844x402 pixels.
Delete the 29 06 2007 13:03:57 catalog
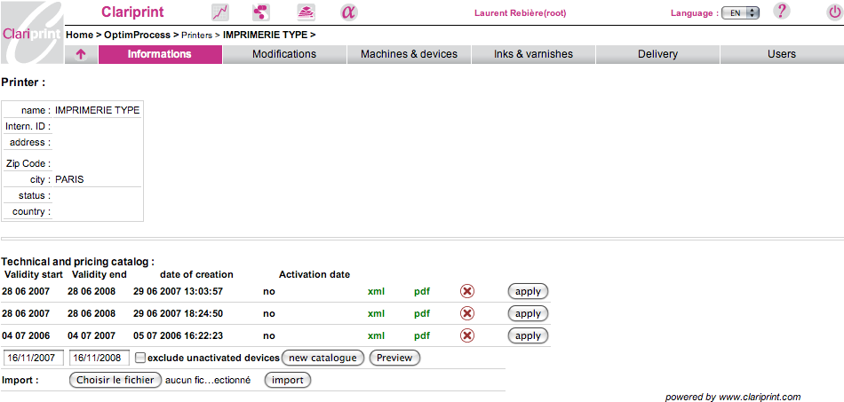coord(467,291)
